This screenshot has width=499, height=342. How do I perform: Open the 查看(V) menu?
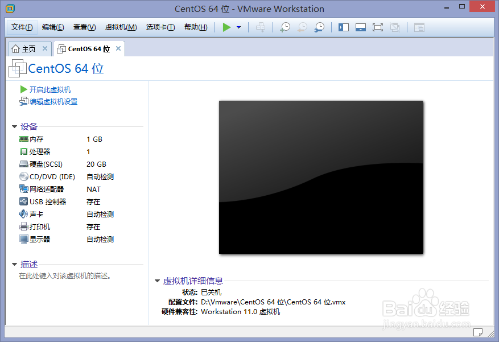coord(84,27)
